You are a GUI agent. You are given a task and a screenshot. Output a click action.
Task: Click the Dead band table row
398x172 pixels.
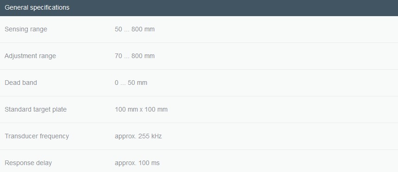(199, 83)
